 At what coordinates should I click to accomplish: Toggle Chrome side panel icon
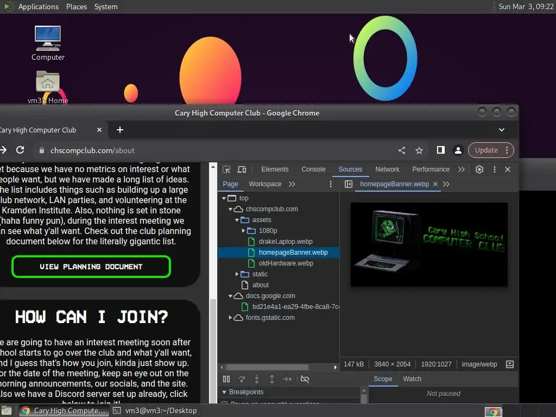441,150
